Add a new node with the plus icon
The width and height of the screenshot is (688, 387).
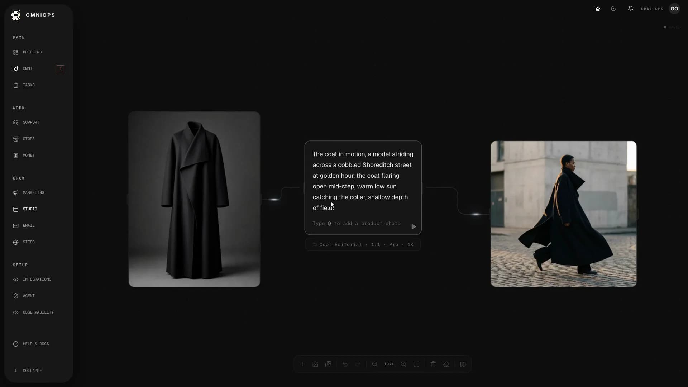(x=302, y=364)
